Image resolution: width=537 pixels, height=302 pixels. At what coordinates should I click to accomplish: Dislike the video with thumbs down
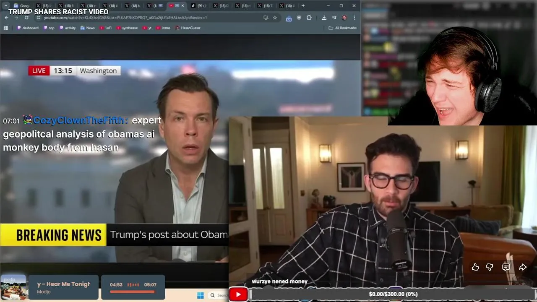[x=490, y=267]
